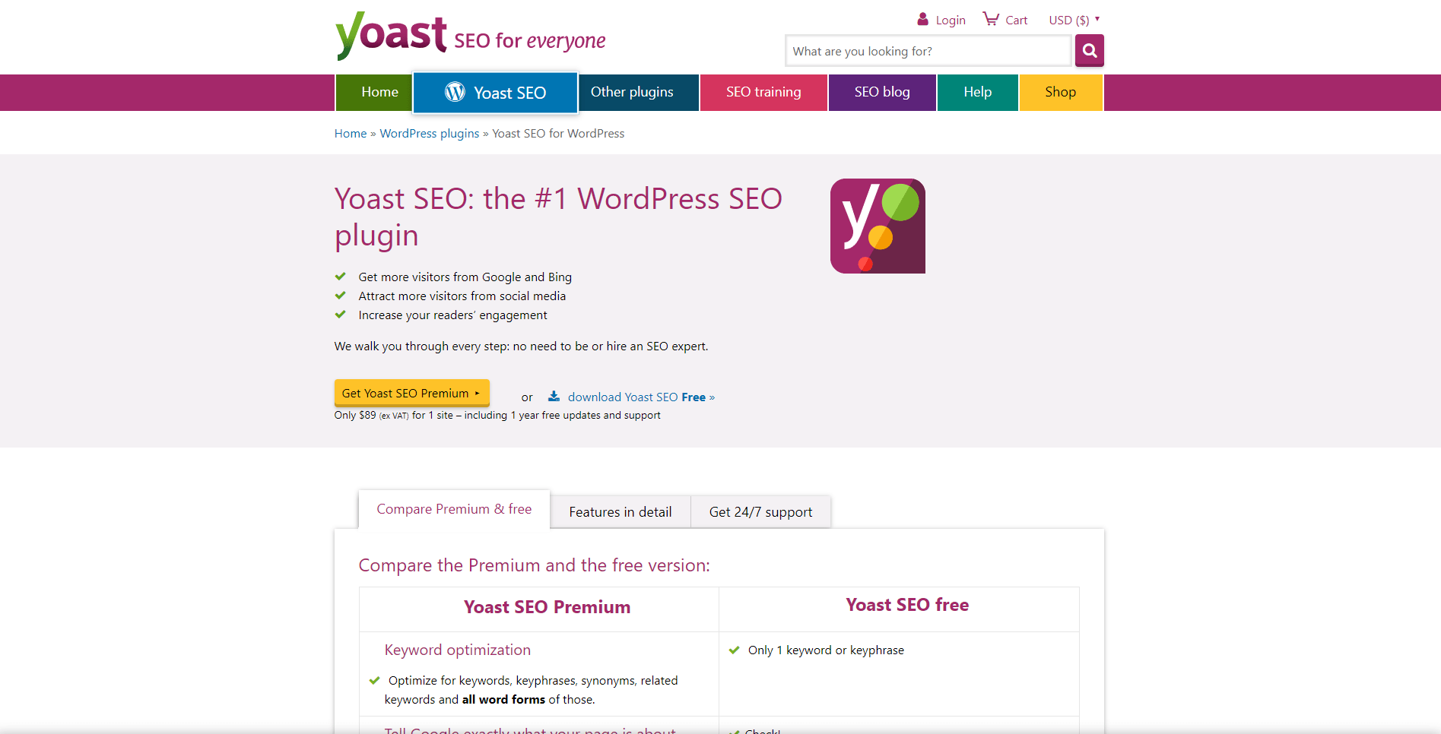Click the Cart link text
1441x734 pixels.
click(x=1017, y=21)
